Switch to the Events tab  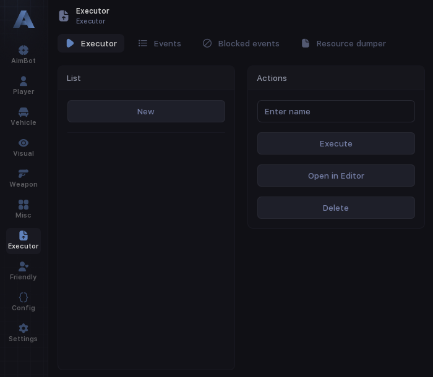click(160, 43)
